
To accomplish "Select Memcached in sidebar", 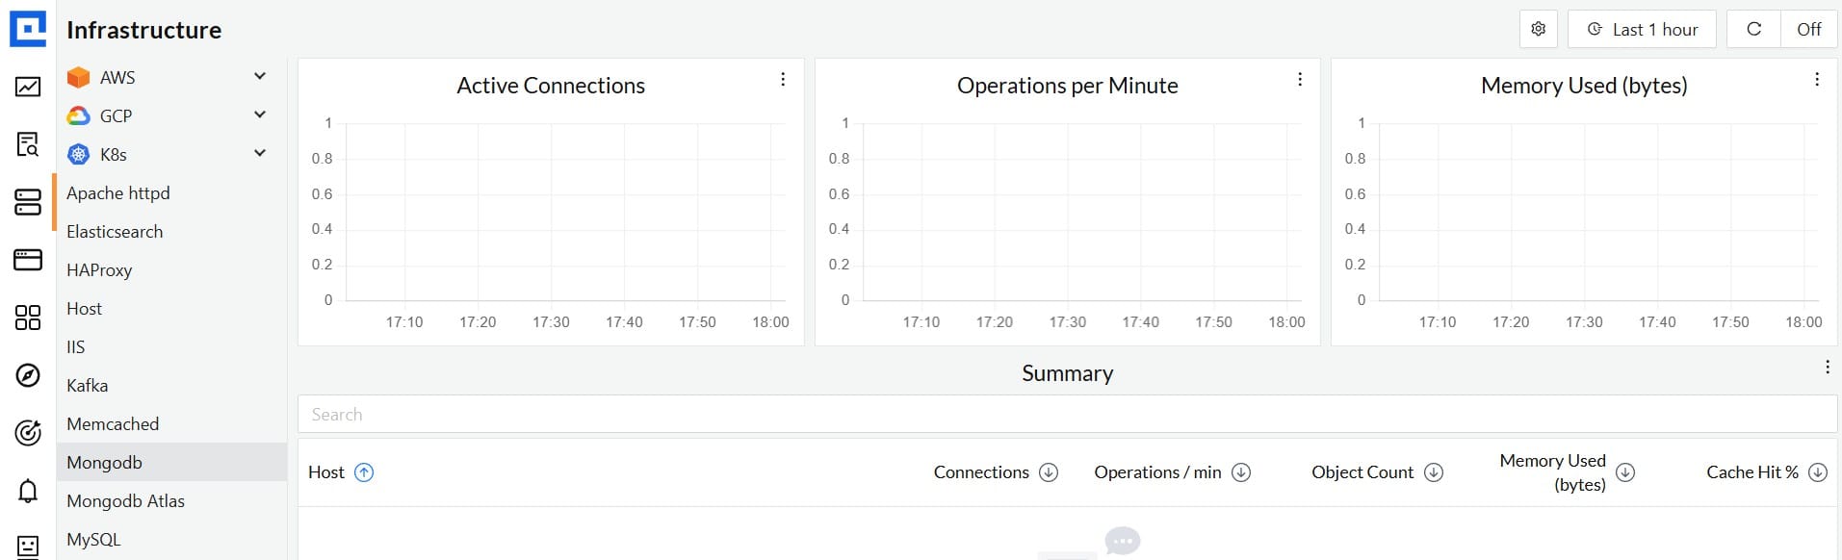I will [x=171, y=423].
